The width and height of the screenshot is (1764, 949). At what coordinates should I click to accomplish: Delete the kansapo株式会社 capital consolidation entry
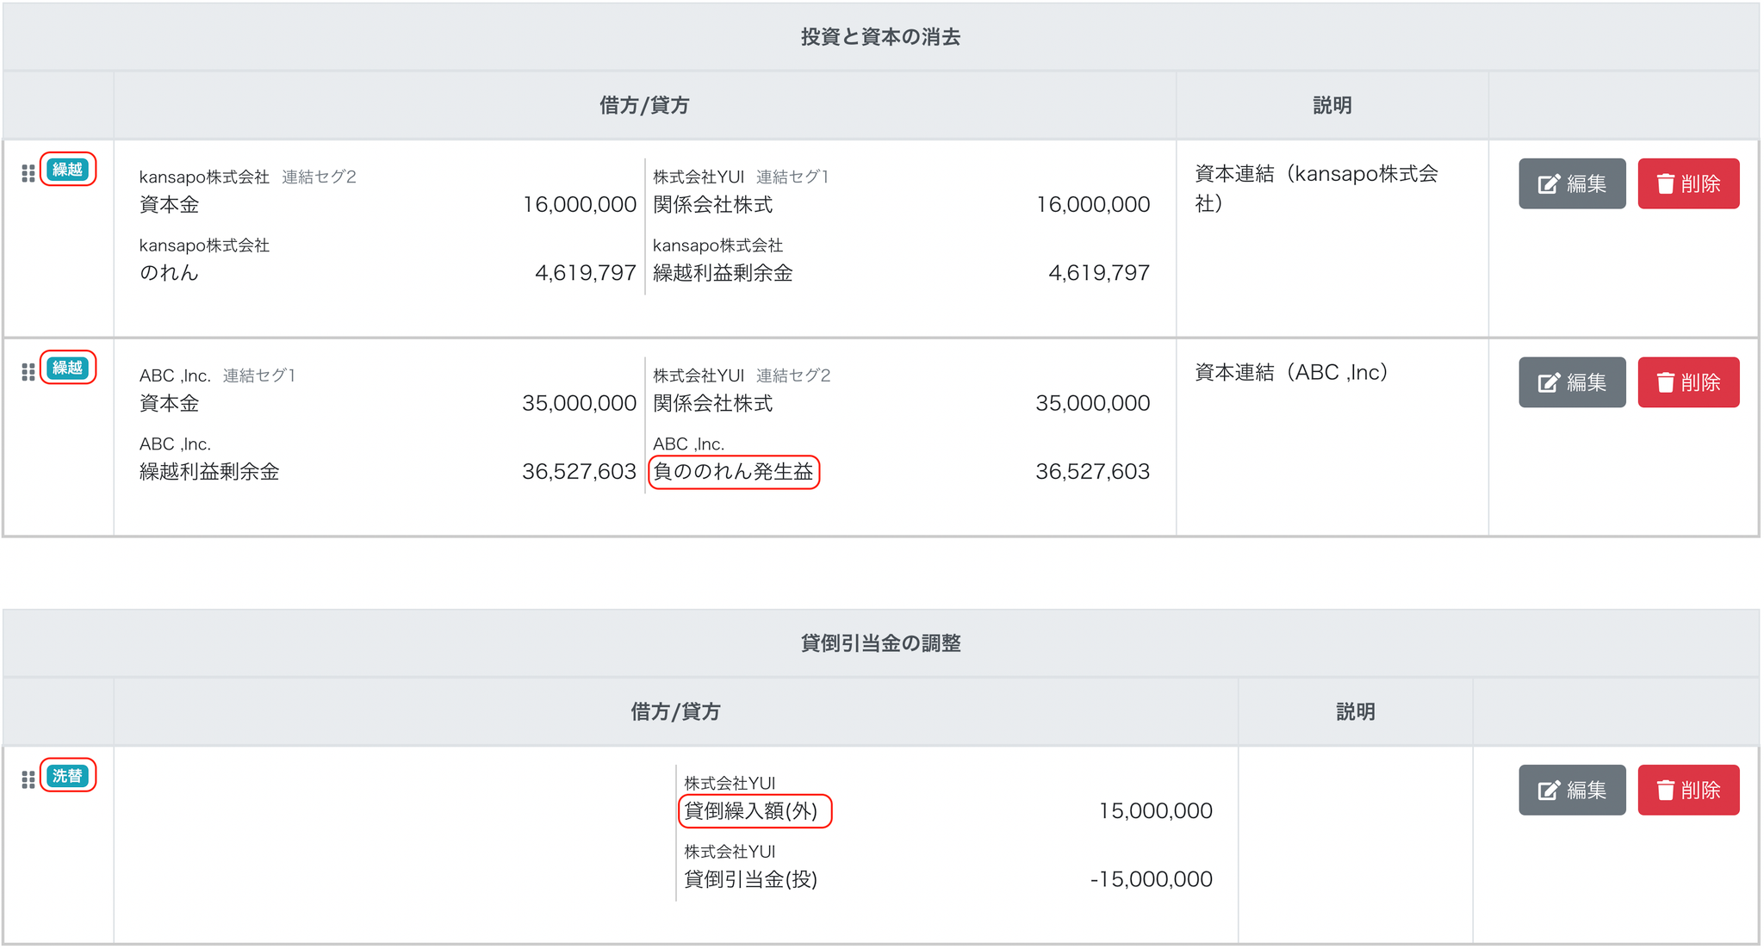pyautogui.click(x=1687, y=183)
